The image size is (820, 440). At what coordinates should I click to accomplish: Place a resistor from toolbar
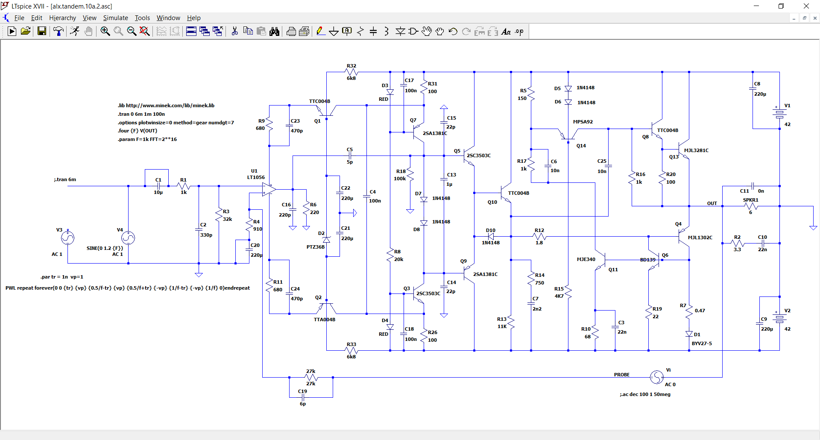tap(360, 31)
